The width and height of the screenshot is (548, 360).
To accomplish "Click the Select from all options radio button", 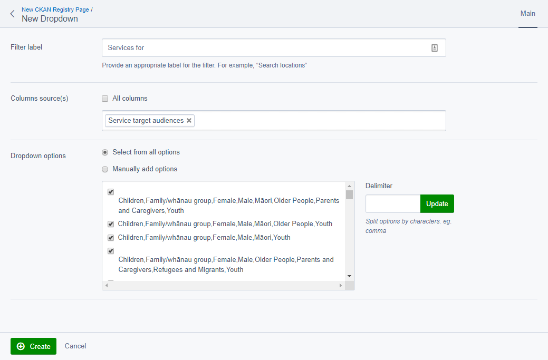I will [104, 152].
